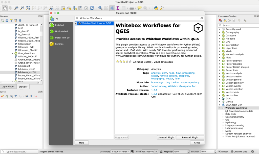Open the plugin homepage link

click(x=157, y=82)
